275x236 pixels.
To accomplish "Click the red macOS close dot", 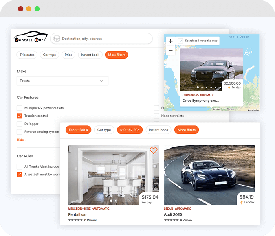I will (x=21, y=9).
